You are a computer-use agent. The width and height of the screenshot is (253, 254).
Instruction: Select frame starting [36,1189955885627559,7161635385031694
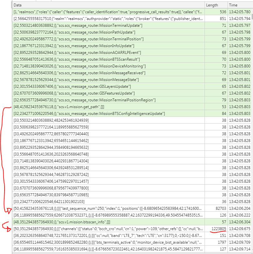tap(132, 249)
